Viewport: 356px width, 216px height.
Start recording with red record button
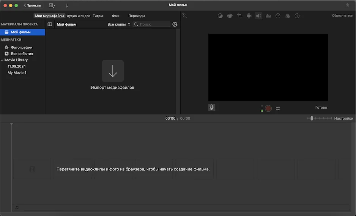(268, 108)
